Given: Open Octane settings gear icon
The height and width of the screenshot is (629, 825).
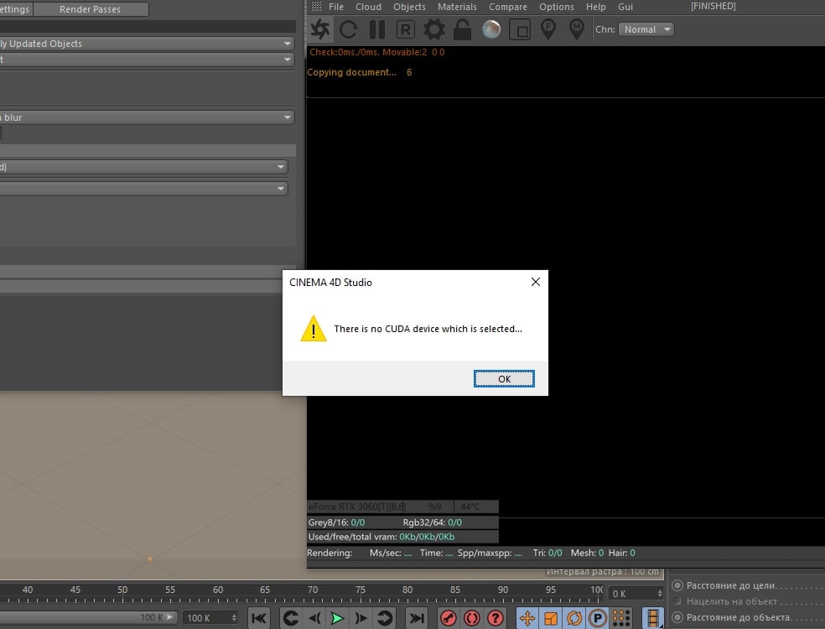Looking at the screenshot, I should 434,29.
